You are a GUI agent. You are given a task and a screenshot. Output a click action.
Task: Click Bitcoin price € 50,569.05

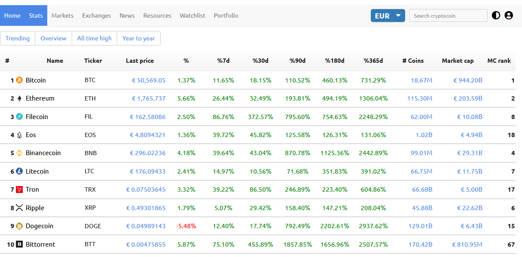pyautogui.click(x=149, y=80)
